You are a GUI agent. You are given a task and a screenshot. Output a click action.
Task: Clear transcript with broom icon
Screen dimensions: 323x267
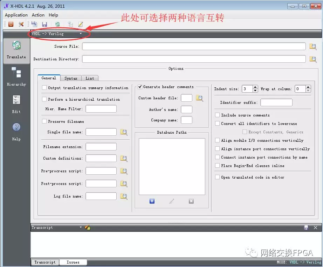pos(87,227)
